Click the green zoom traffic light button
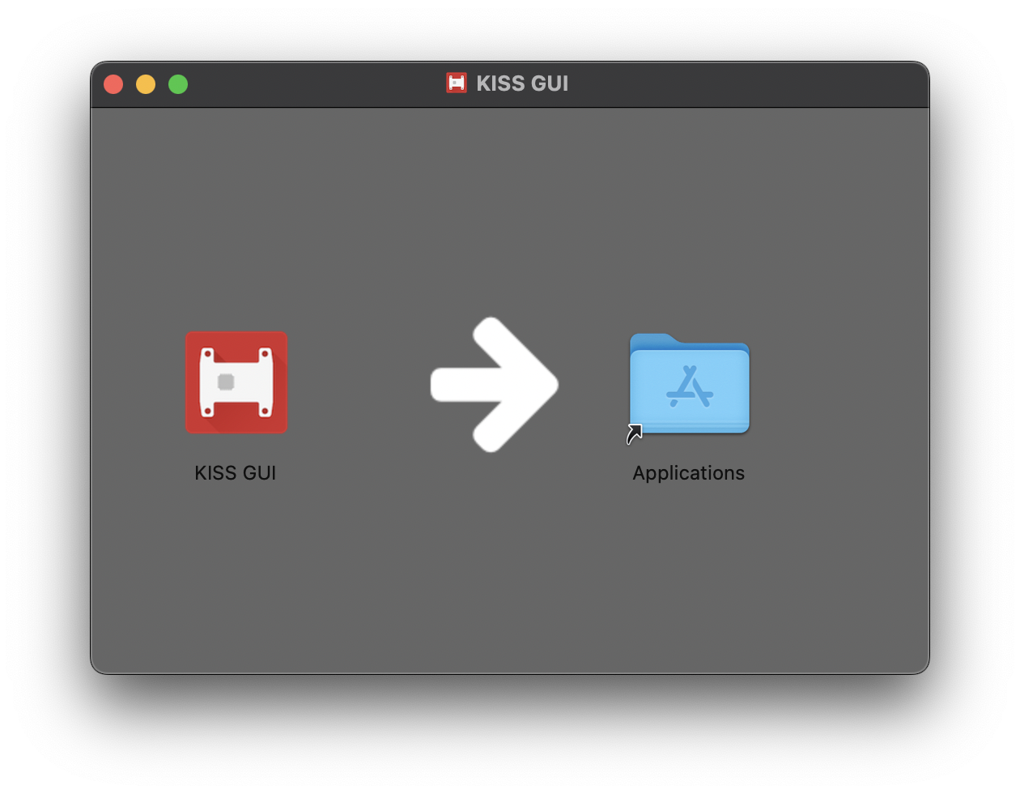 178,83
